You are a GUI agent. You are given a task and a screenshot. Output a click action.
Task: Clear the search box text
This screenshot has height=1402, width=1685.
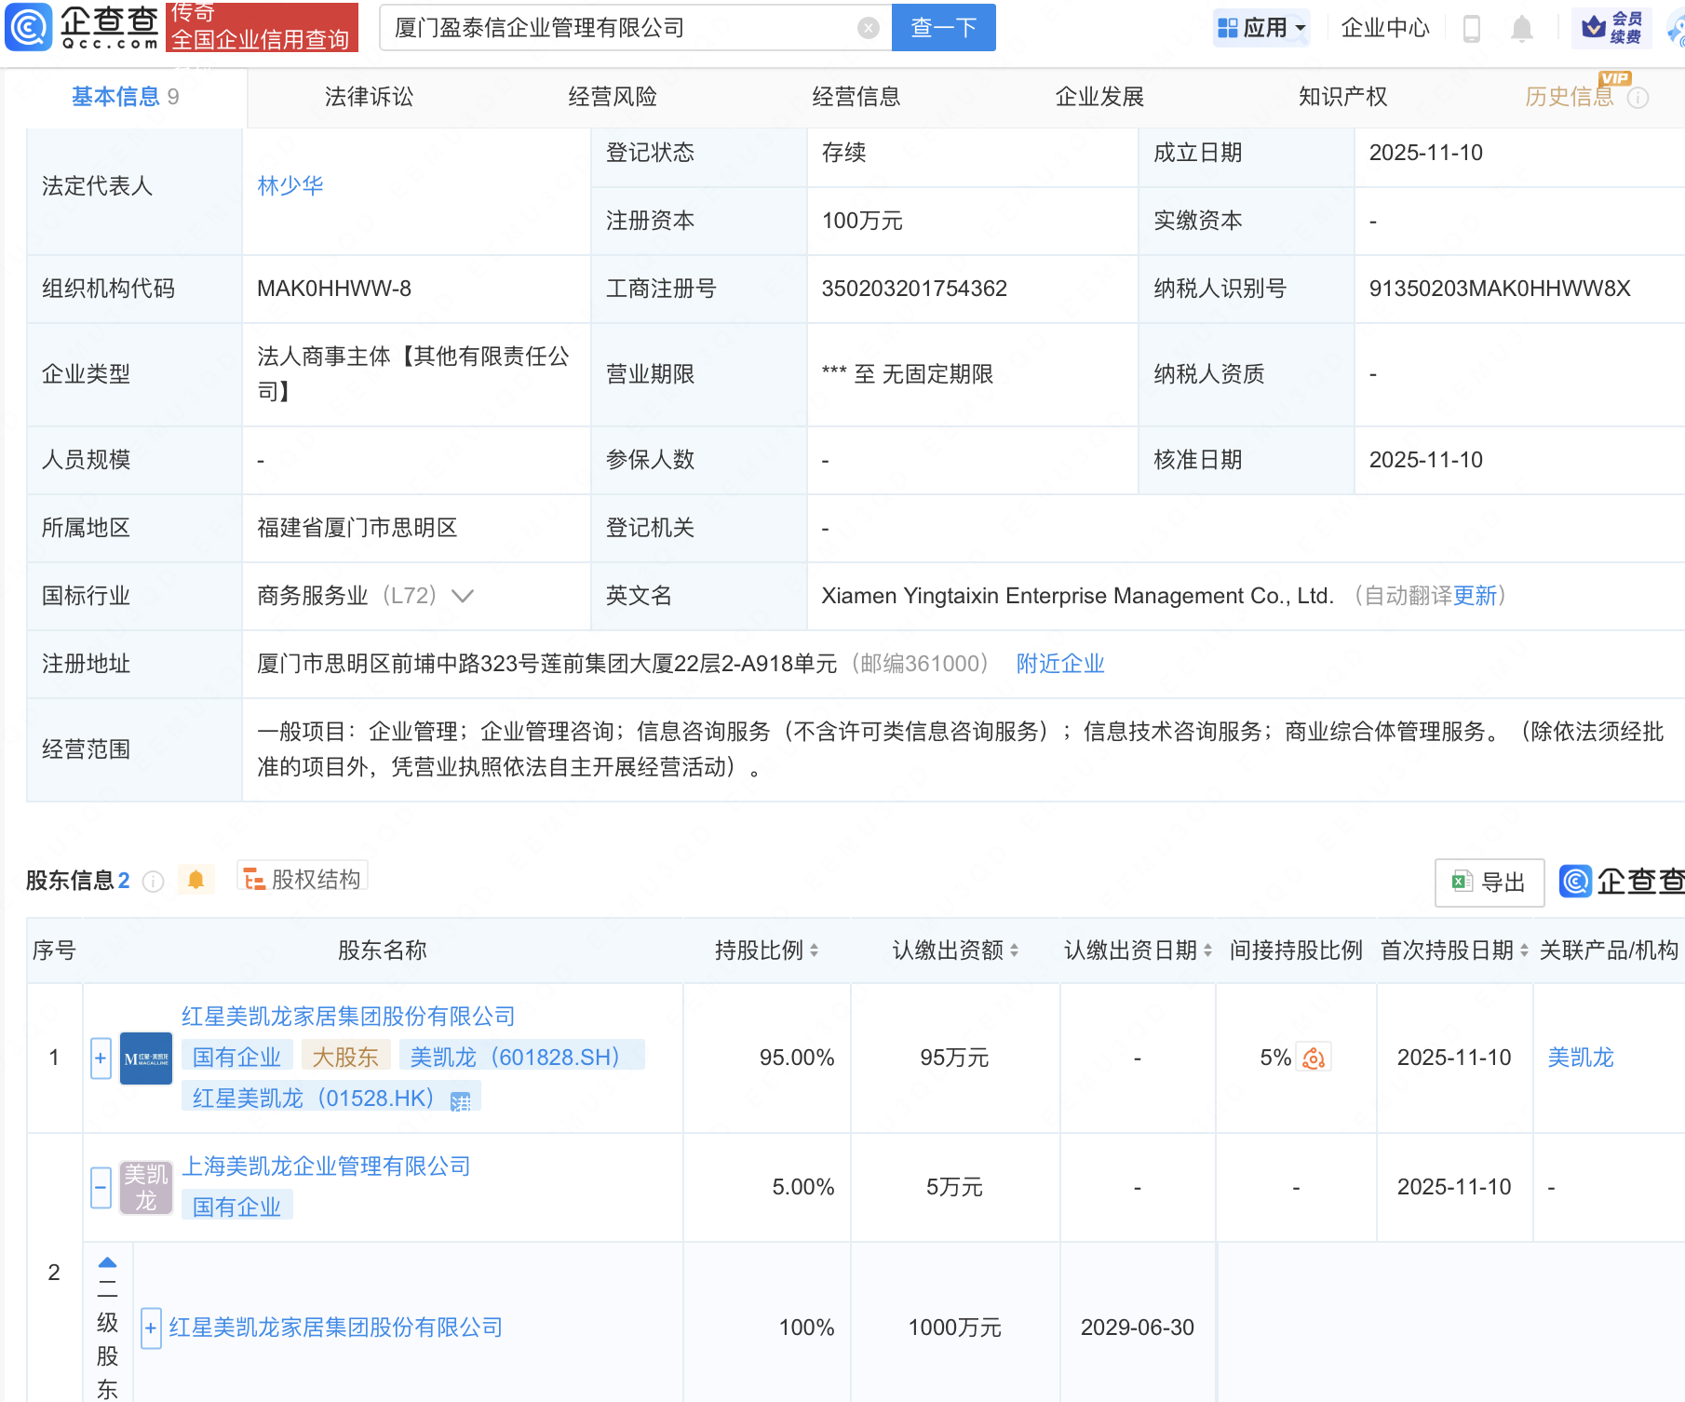coord(868,28)
